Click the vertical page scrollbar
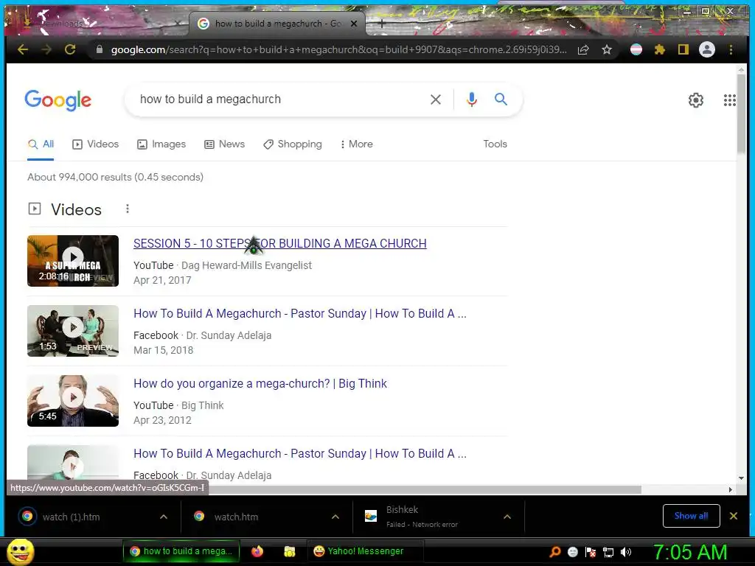 point(741,114)
